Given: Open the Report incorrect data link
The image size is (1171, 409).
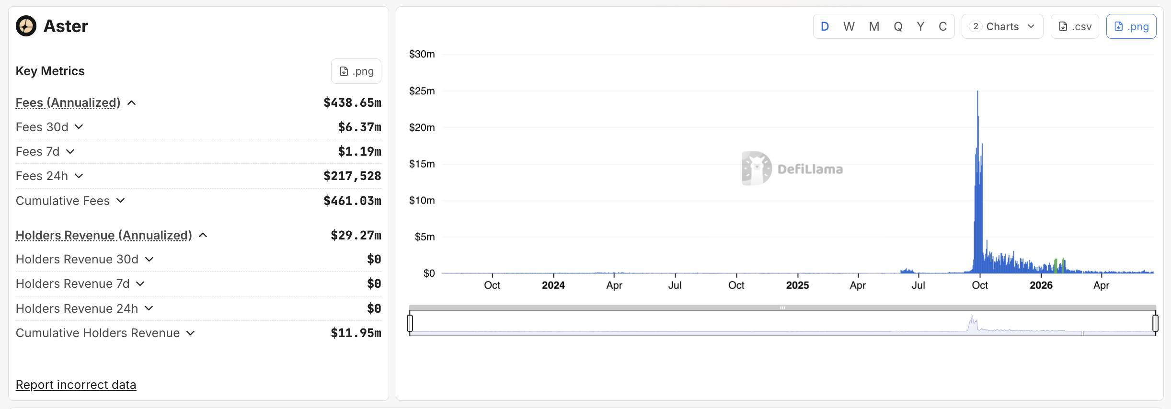Looking at the screenshot, I should click(76, 385).
